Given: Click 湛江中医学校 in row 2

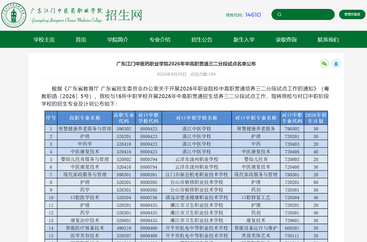Looking at the screenshot, I should [197, 136].
